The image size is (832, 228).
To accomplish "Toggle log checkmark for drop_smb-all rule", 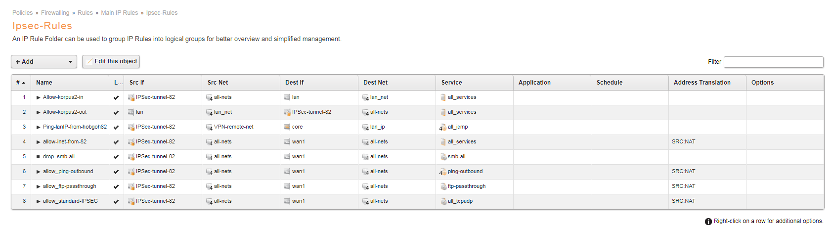I will 116,157.
